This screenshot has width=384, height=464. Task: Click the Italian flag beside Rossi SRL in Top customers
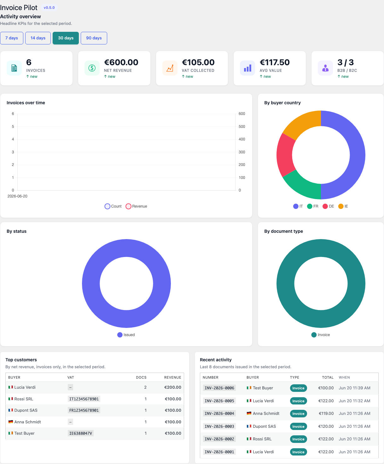coord(11,399)
